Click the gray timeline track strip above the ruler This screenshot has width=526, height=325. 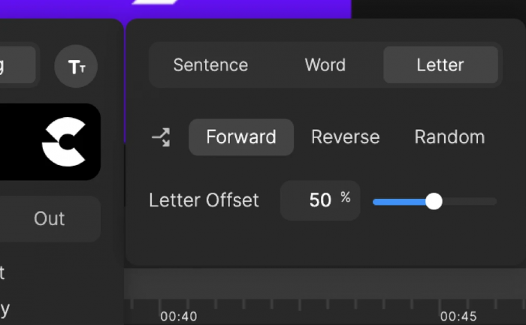325,283
